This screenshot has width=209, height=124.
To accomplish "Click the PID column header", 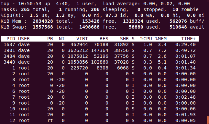I will point(11,39).
